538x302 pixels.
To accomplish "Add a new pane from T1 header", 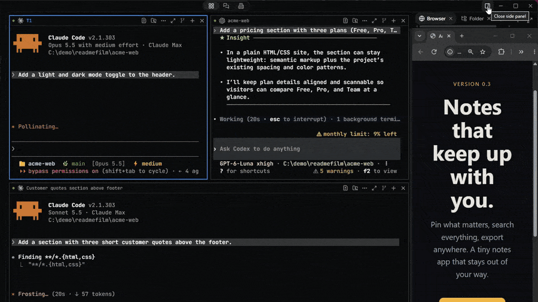I will tap(192, 20).
